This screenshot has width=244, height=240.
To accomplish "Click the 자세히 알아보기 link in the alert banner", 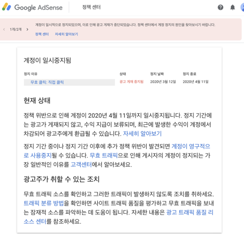I will [66, 34].
